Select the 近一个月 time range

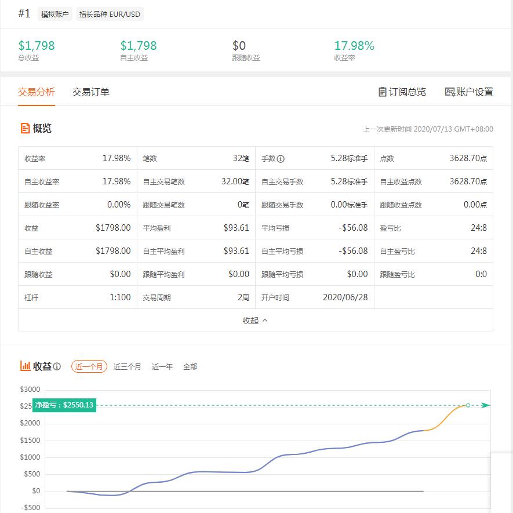click(x=89, y=366)
